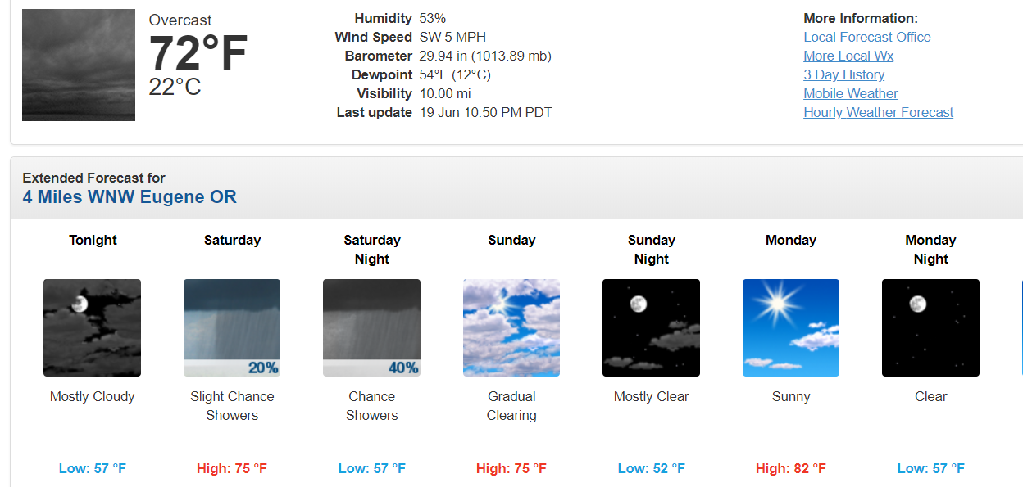Click Monday Night clear sky icon

[930, 327]
